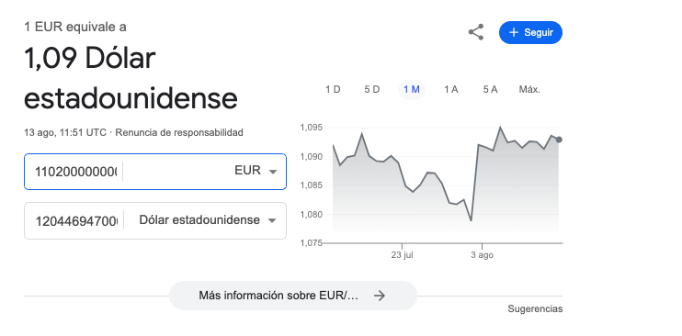The height and width of the screenshot is (336, 682).
Task: Select the 1 D time range
Action: pos(333,90)
